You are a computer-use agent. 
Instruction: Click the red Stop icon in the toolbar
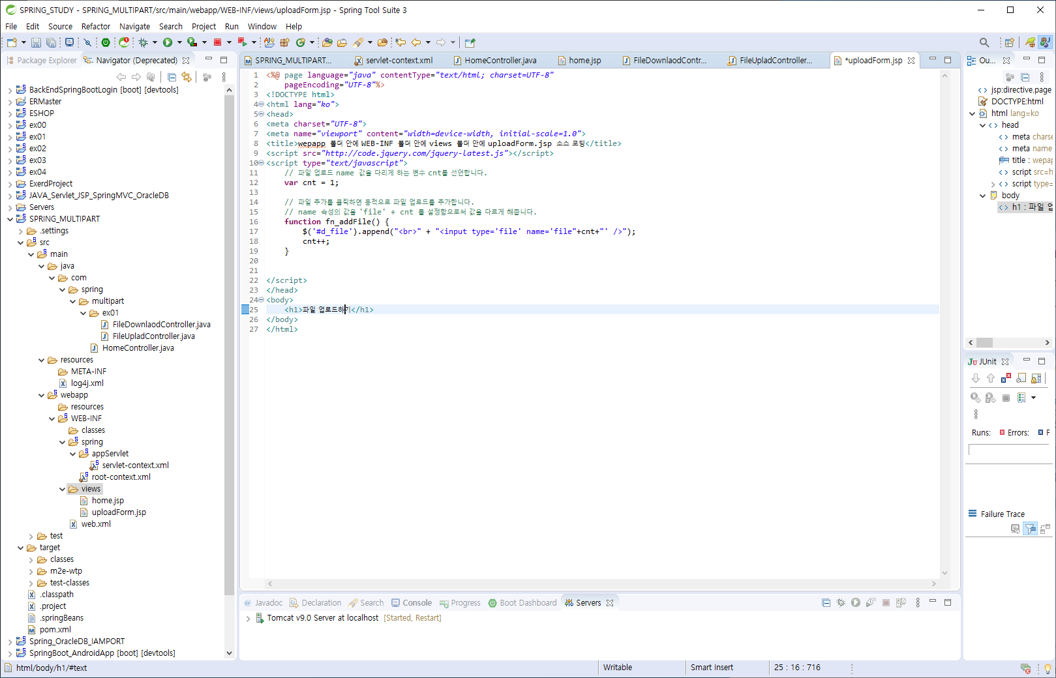(x=218, y=42)
